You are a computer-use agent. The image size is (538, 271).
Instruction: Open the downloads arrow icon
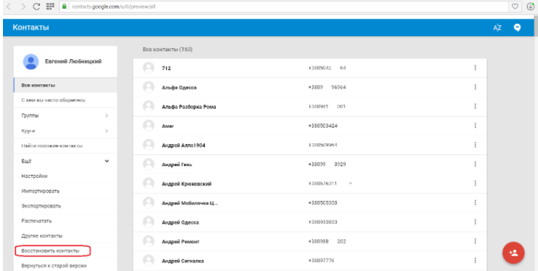click(x=530, y=6)
